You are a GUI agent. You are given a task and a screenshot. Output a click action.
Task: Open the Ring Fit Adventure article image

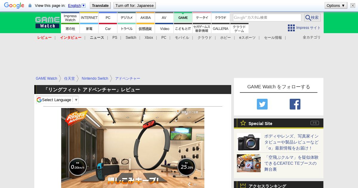(x=133, y=148)
